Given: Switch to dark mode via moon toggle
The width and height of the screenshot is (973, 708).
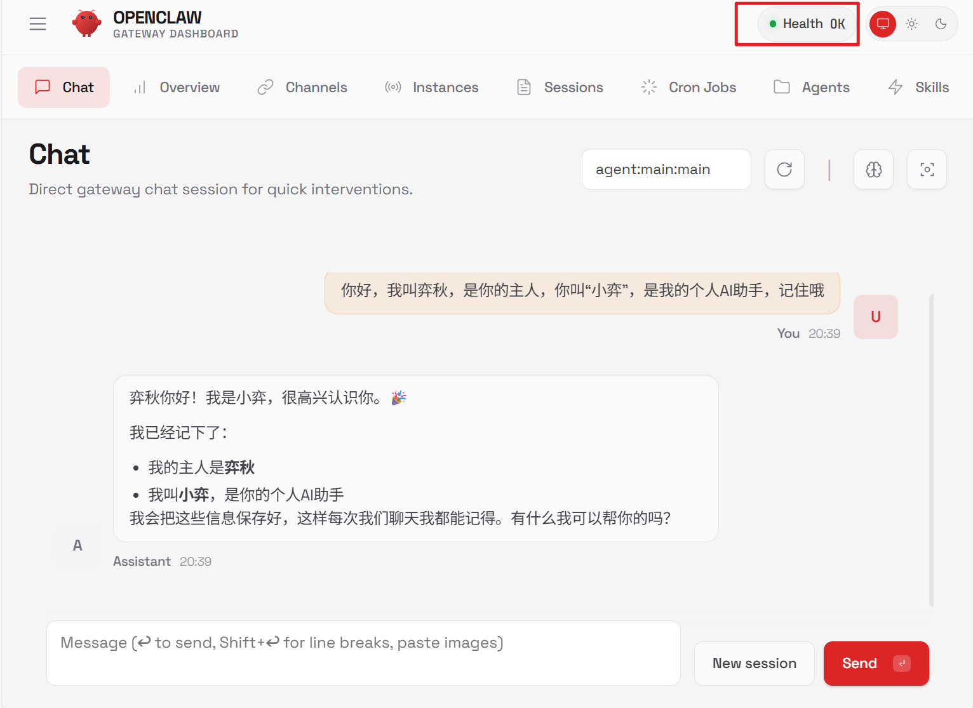Looking at the screenshot, I should [941, 23].
